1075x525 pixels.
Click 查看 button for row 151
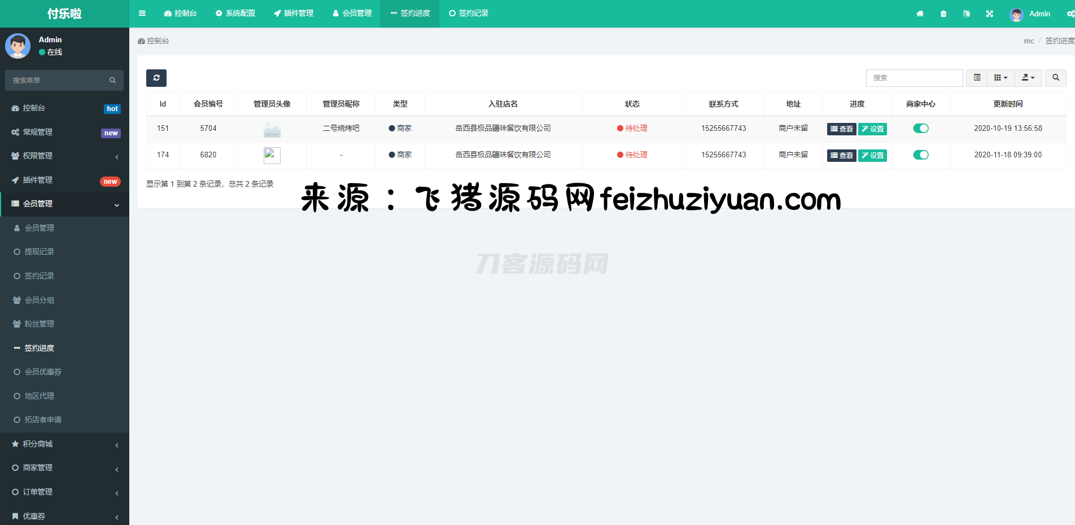click(x=841, y=129)
